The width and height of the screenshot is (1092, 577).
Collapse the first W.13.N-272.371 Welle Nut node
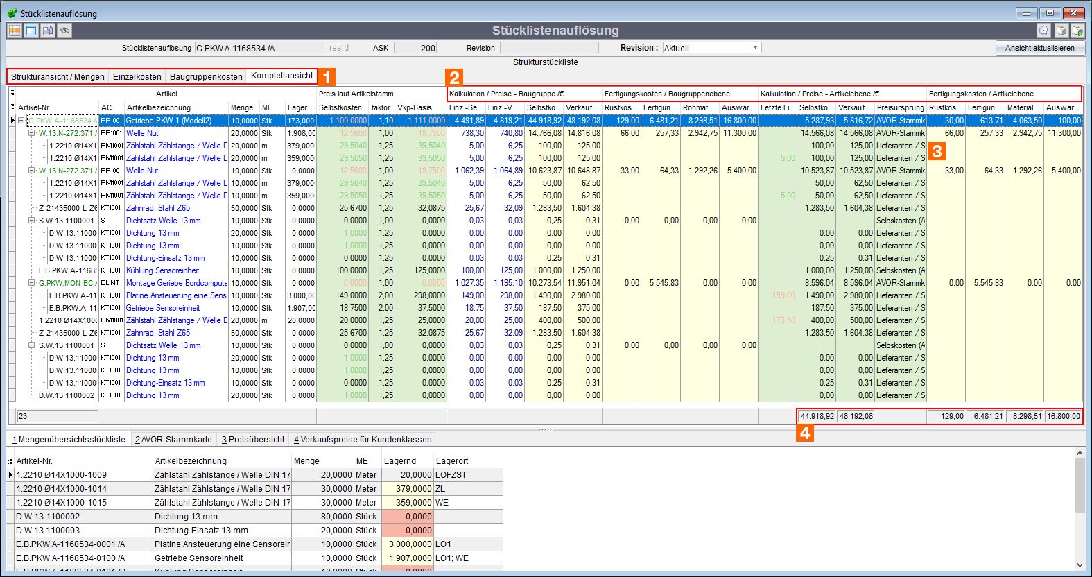click(31, 133)
